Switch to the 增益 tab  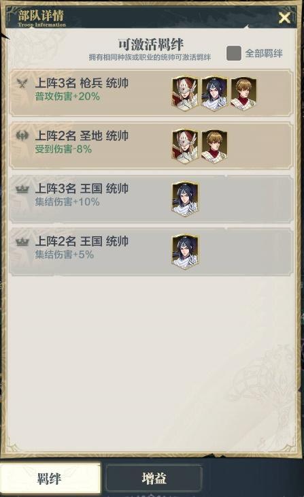pos(154,479)
